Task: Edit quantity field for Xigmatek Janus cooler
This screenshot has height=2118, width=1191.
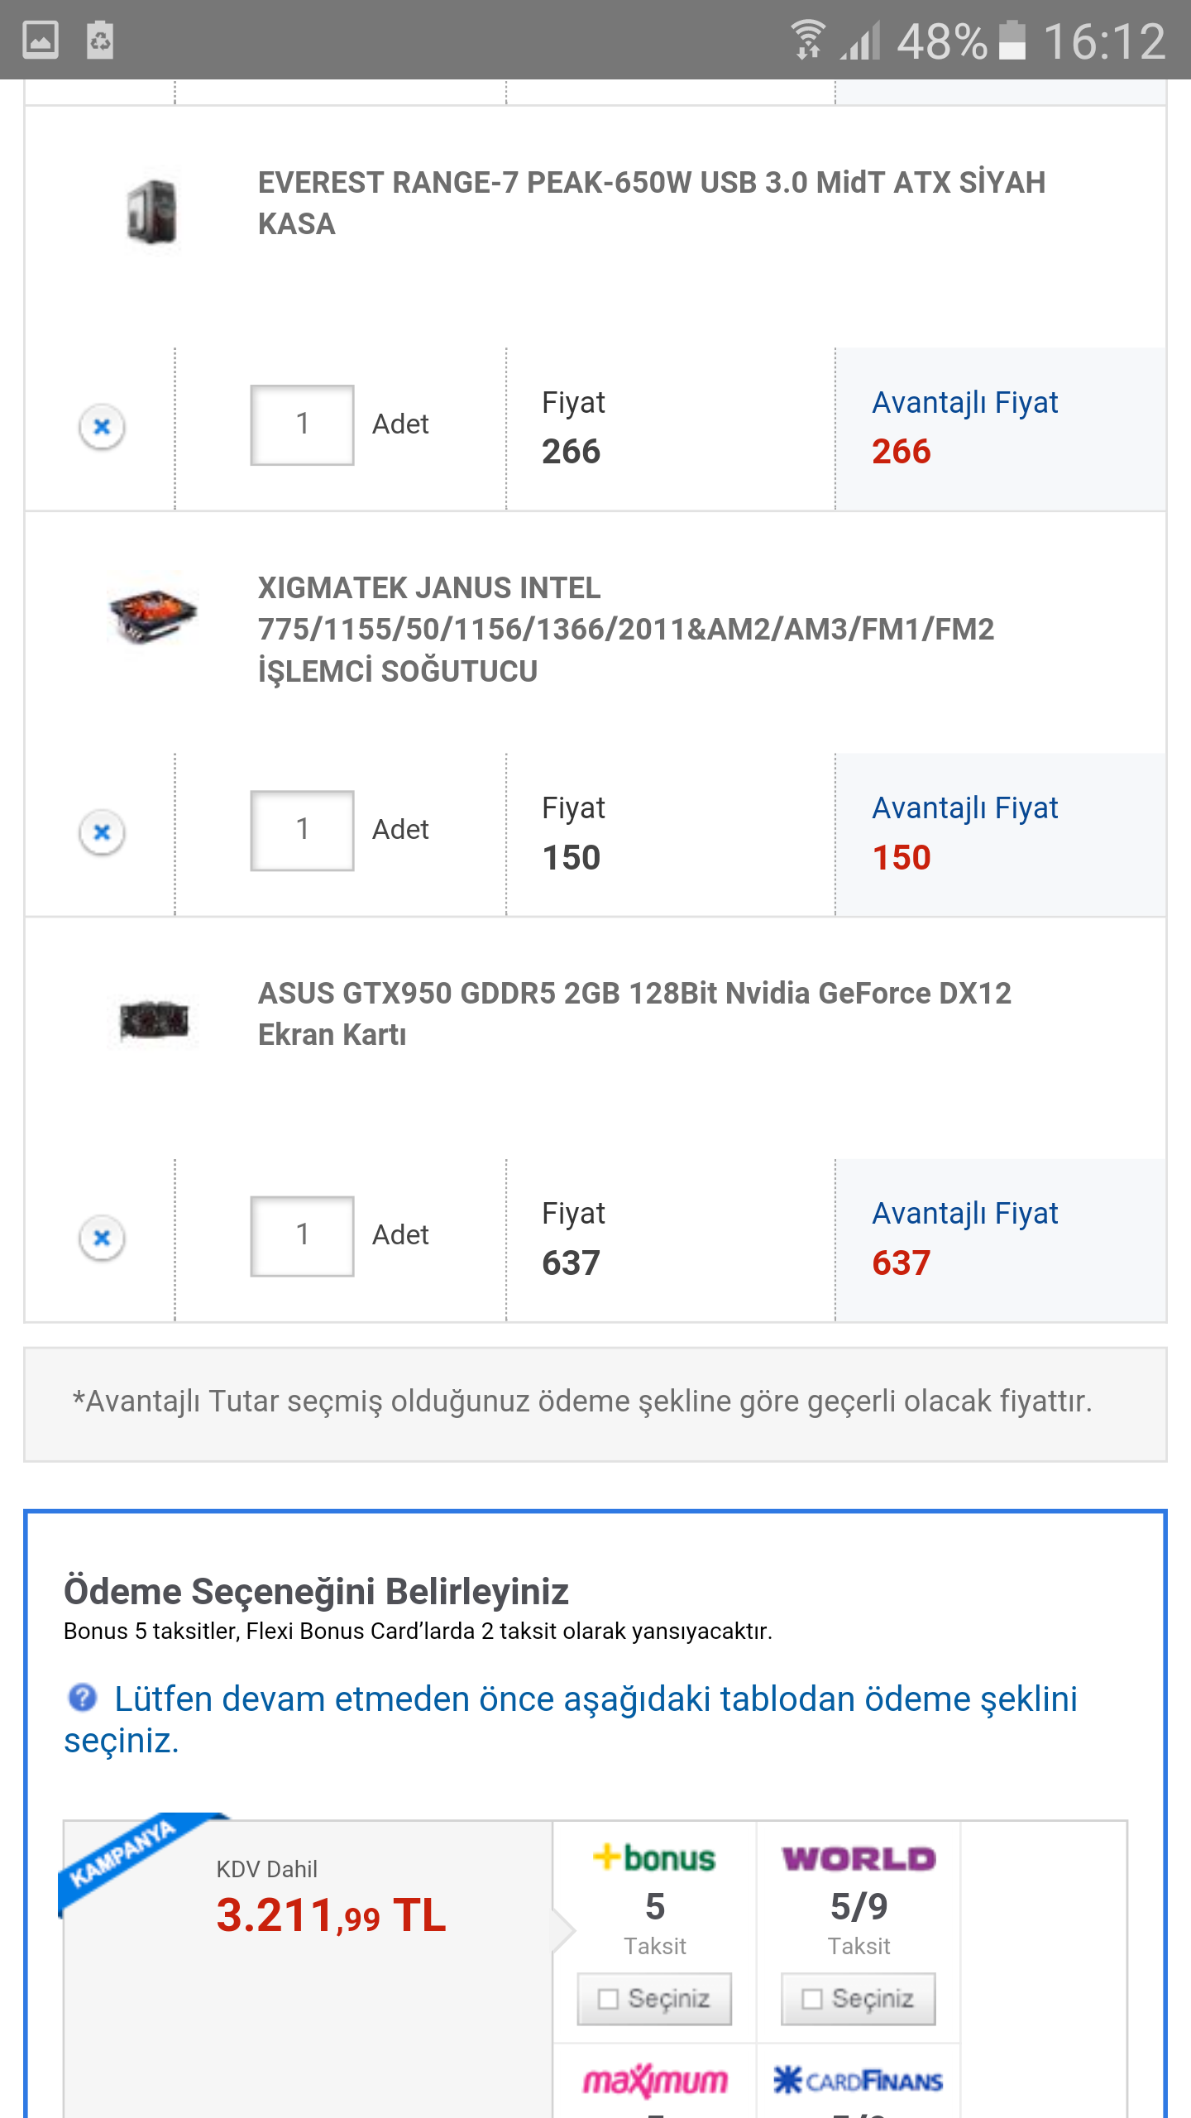Action: (x=303, y=830)
